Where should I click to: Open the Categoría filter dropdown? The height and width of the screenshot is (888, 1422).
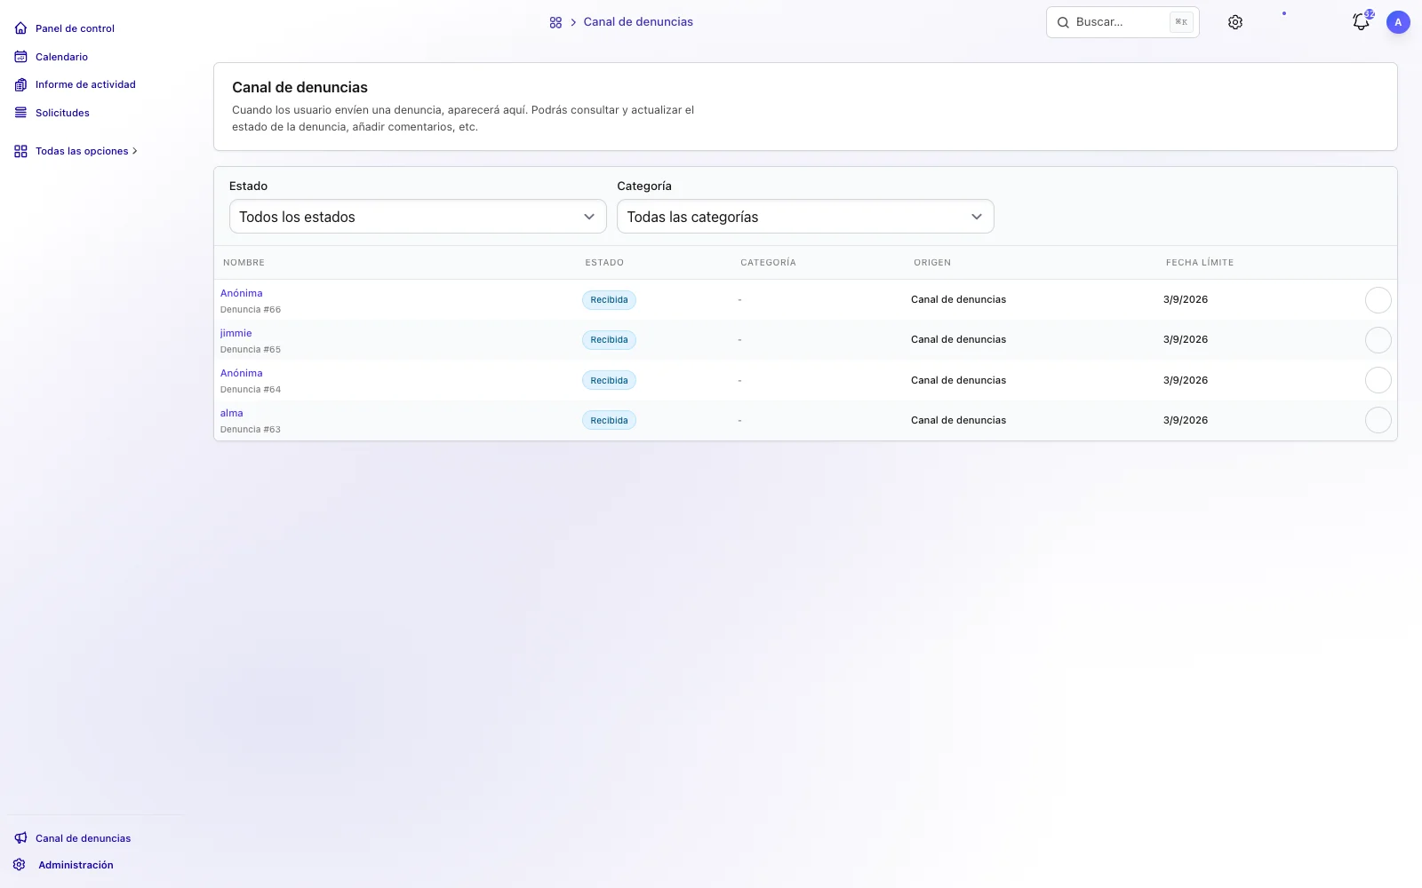point(805,217)
